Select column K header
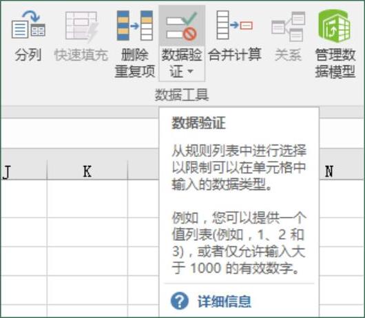The height and width of the screenshot is (318, 365). point(87,171)
